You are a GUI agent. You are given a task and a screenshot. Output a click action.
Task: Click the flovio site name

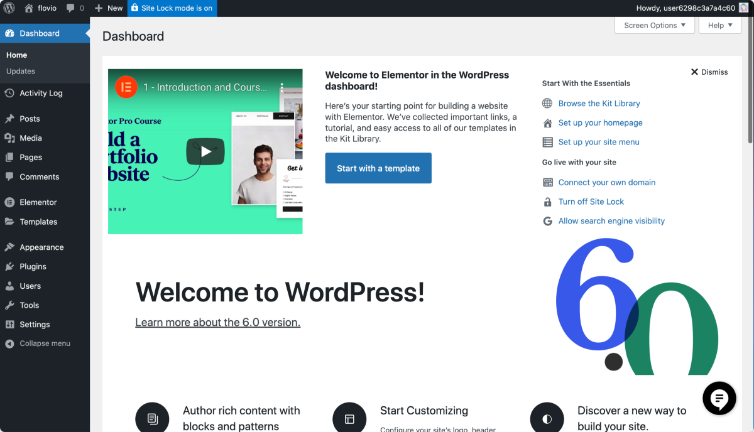pyautogui.click(x=47, y=8)
